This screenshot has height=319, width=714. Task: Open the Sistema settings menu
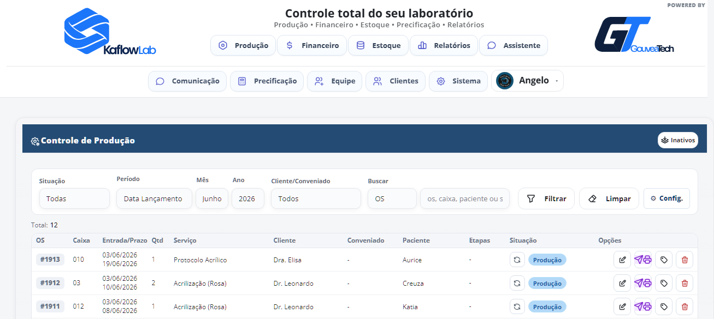(458, 81)
